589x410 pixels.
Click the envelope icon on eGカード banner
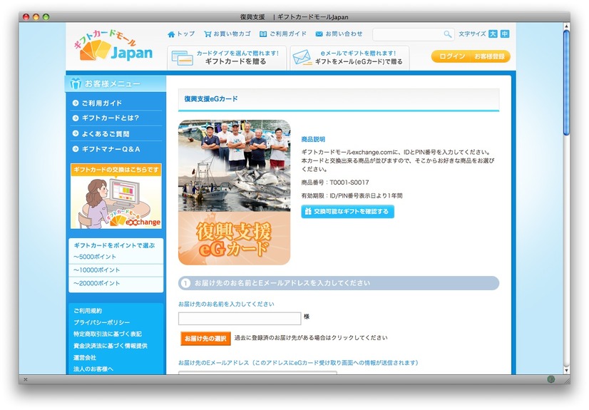302,58
